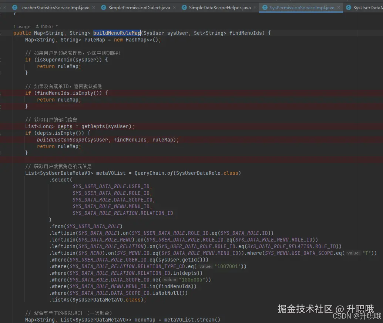383x323 pixels.
Task: Click the class icon on TeacherStatisticsServiceImpl.java tab
Action: pos(15,7)
